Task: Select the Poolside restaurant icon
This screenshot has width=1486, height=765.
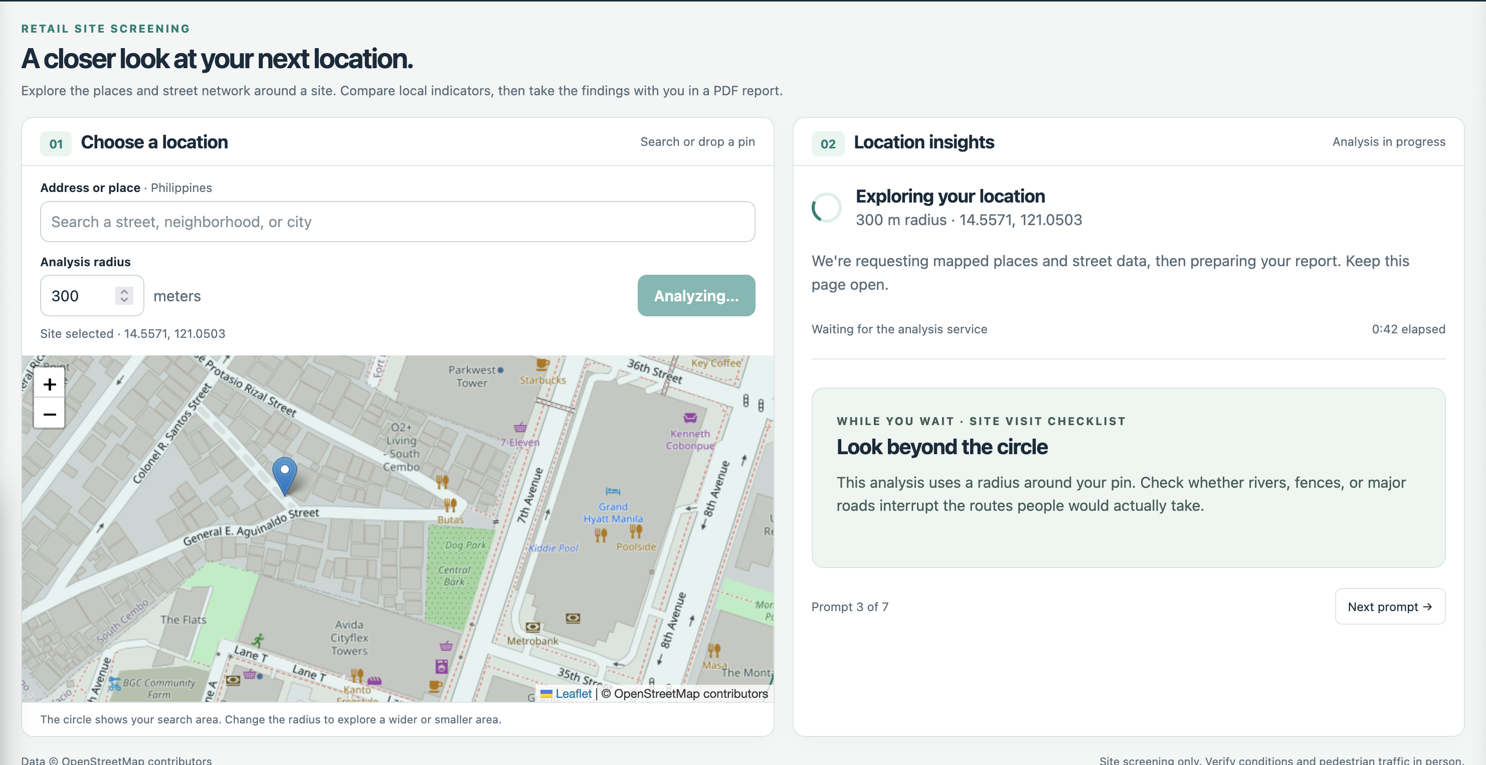Action: [636, 531]
